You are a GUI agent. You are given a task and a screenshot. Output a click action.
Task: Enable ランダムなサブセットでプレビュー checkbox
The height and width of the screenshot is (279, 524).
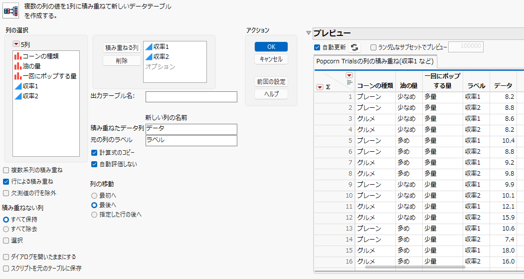373,47
